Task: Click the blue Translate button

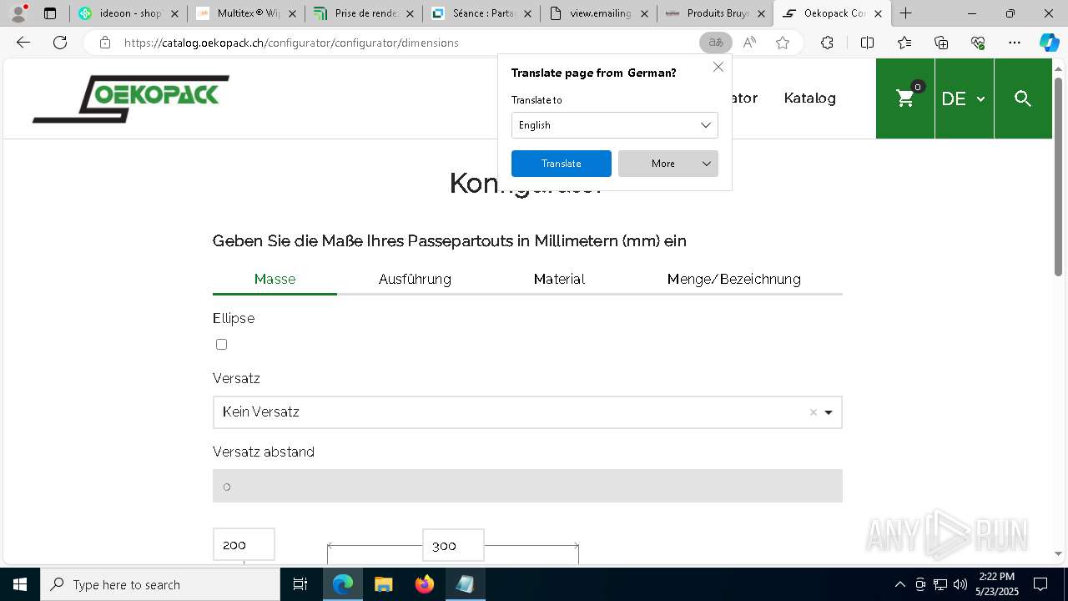Action: tap(562, 164)
